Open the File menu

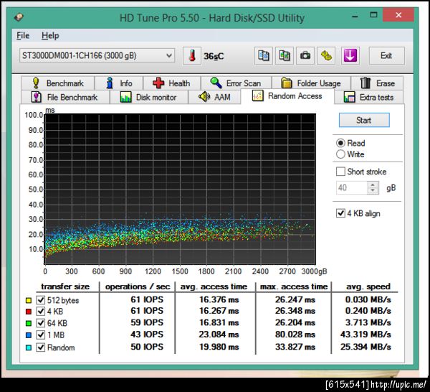23,36
